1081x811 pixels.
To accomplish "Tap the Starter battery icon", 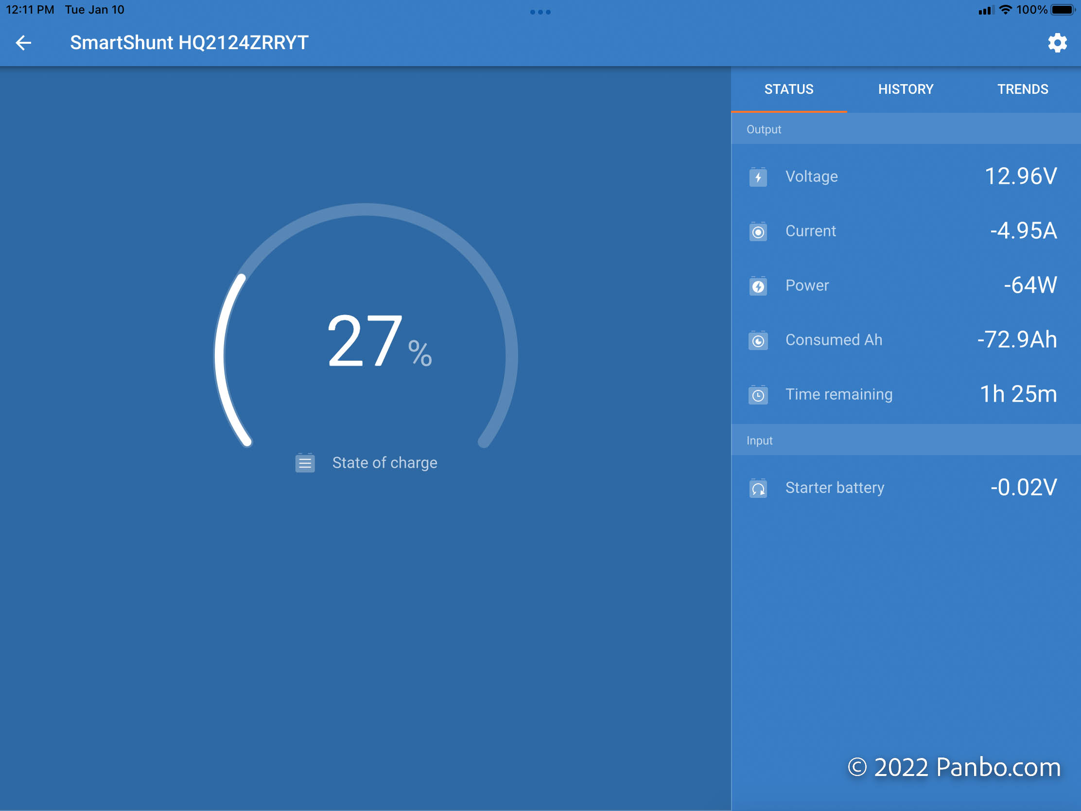I will pyautogui.click(x=758, y=488).
